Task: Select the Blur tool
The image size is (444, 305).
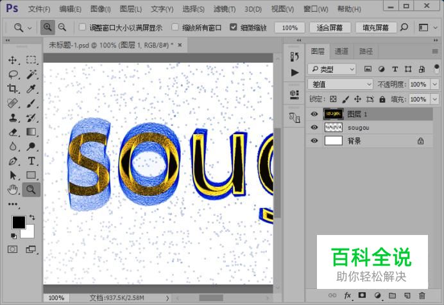Action: click(12, 146)
